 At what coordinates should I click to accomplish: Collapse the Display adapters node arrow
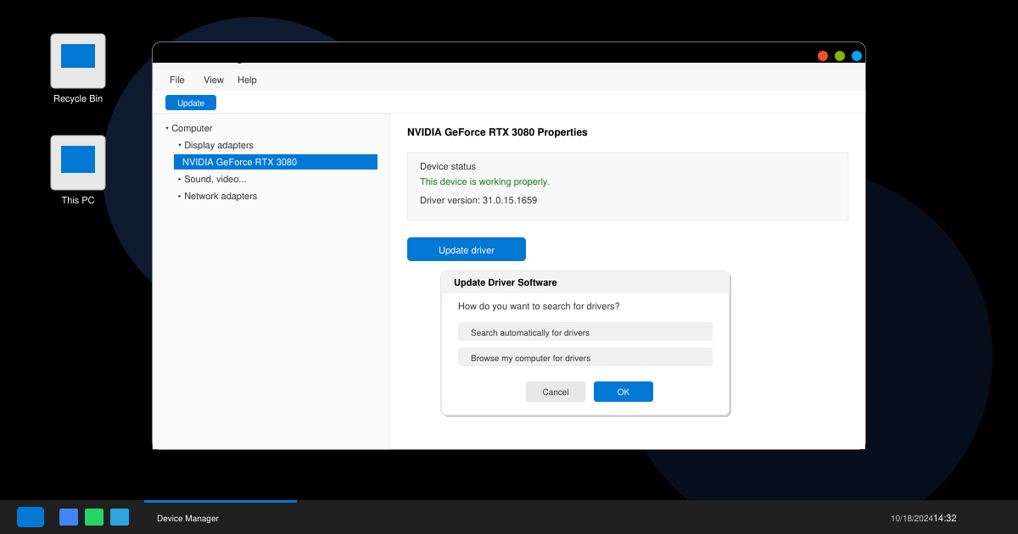point(180,145)
